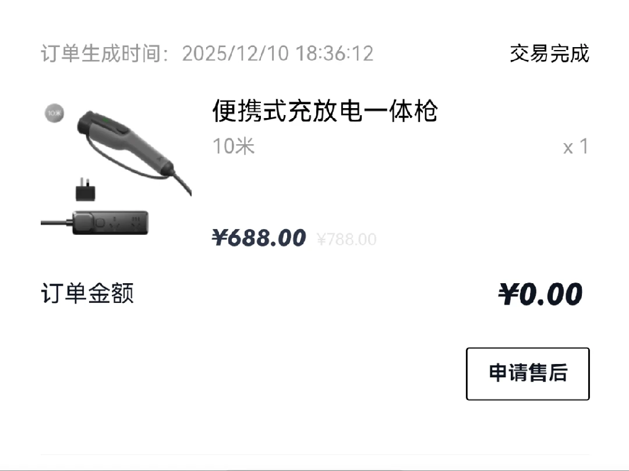The image size is (629, 471).
Task: Select the 10米 specification text under title
Action: pos(234,146)
